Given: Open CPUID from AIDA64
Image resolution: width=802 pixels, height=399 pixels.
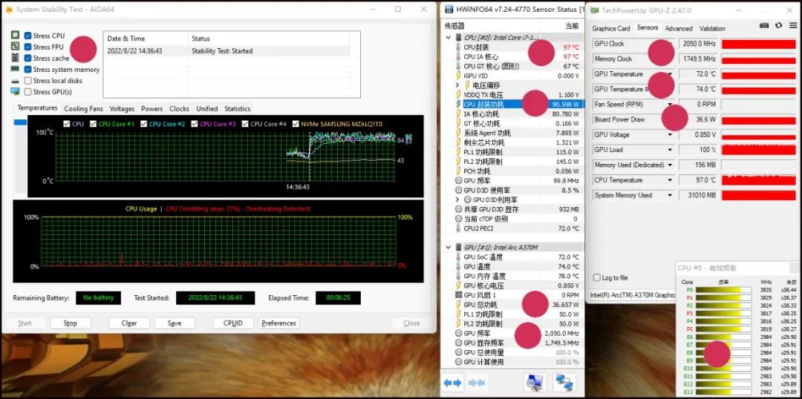Looking at the screenshot, I should (x=233, y=323).
